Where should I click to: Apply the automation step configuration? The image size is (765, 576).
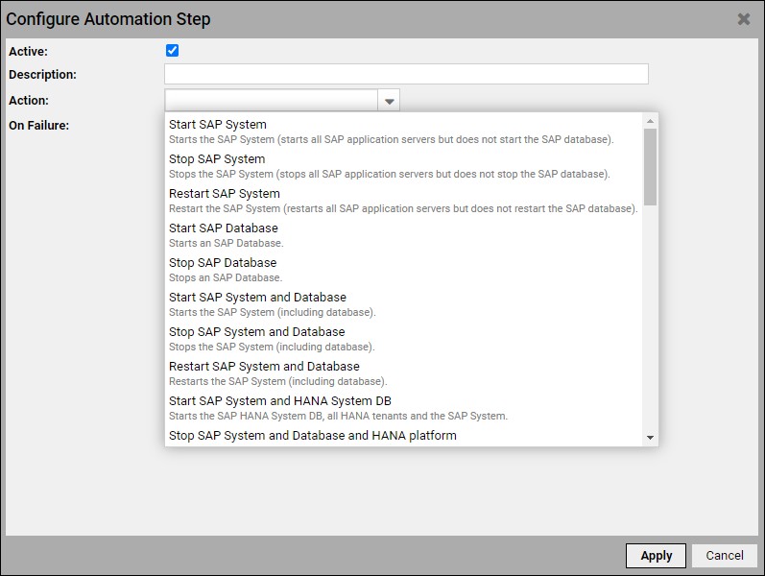(656, 556)
